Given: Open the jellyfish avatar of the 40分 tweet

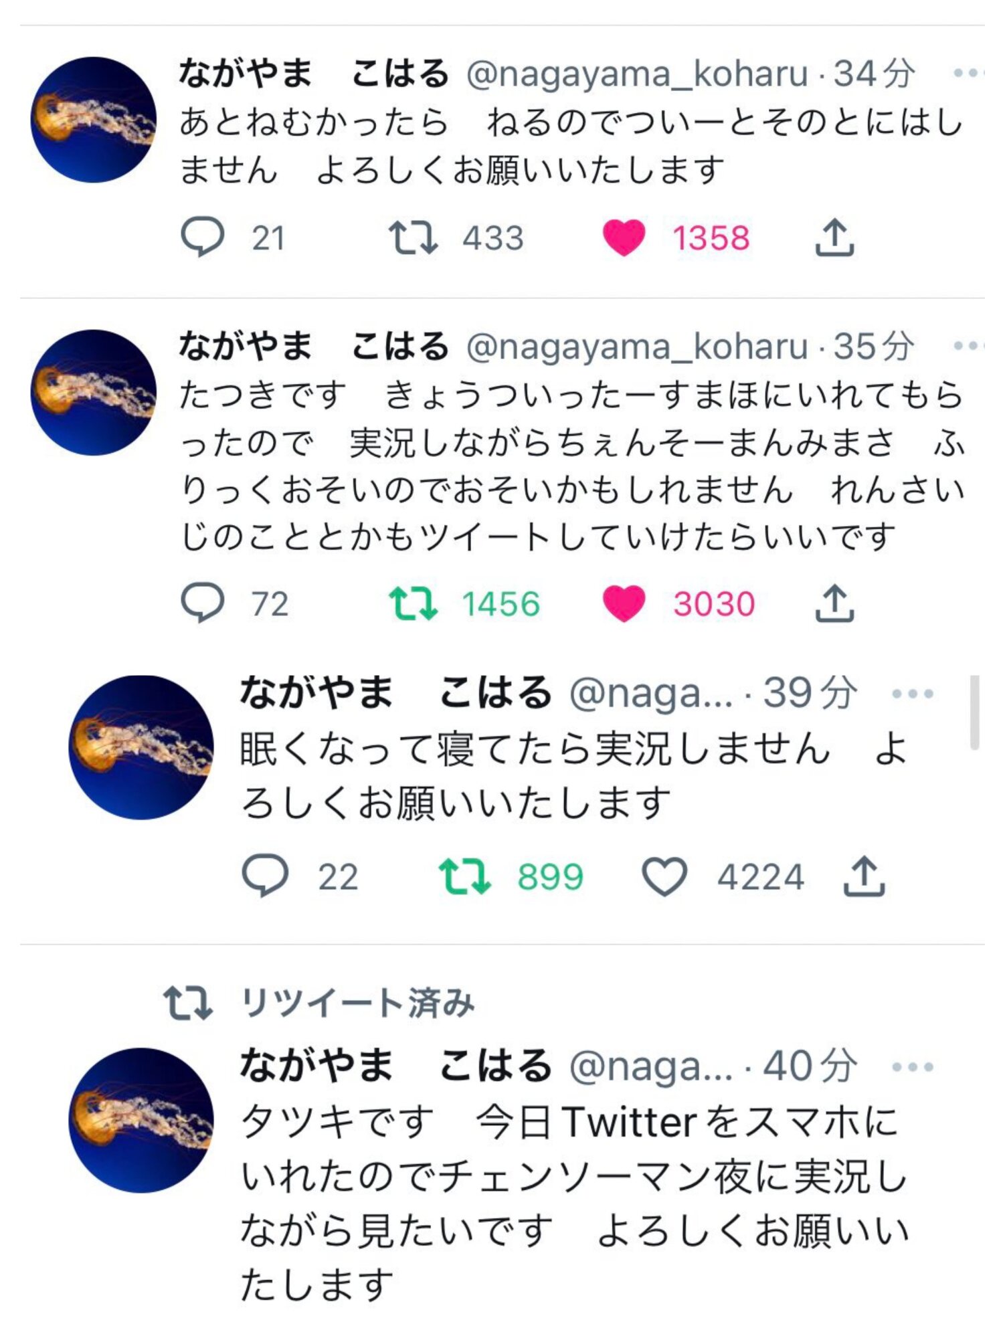Looking at the screenshot, I should click(x=141, y=1120).
